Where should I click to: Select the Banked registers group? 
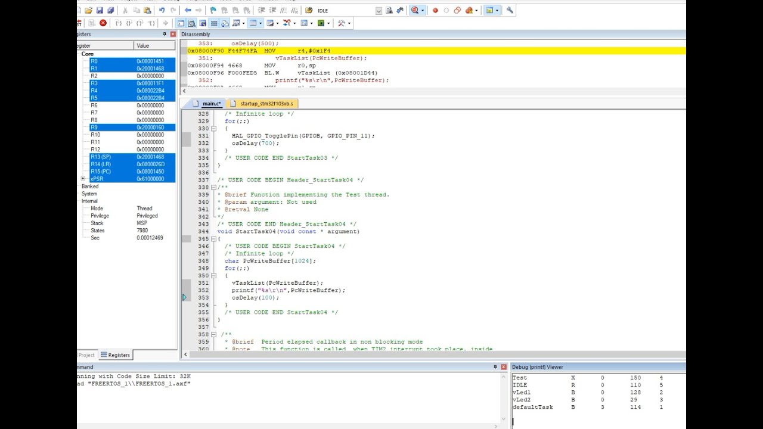[x=90, y=186]
